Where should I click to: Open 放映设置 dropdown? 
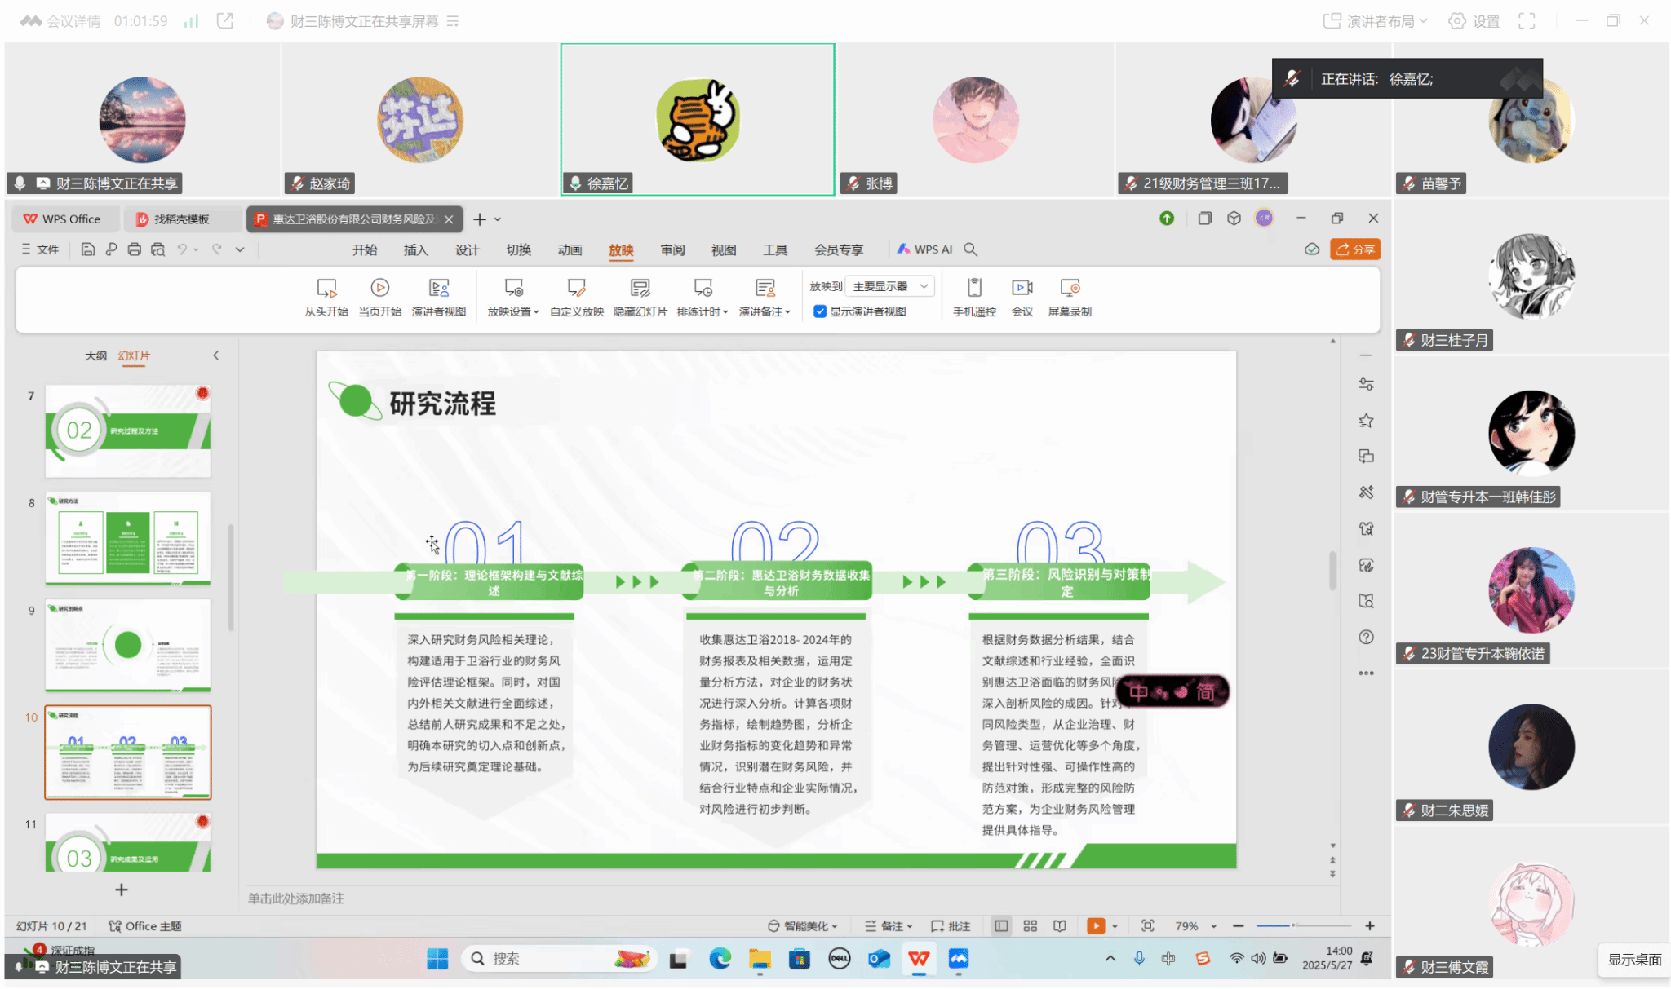[513, 297]
